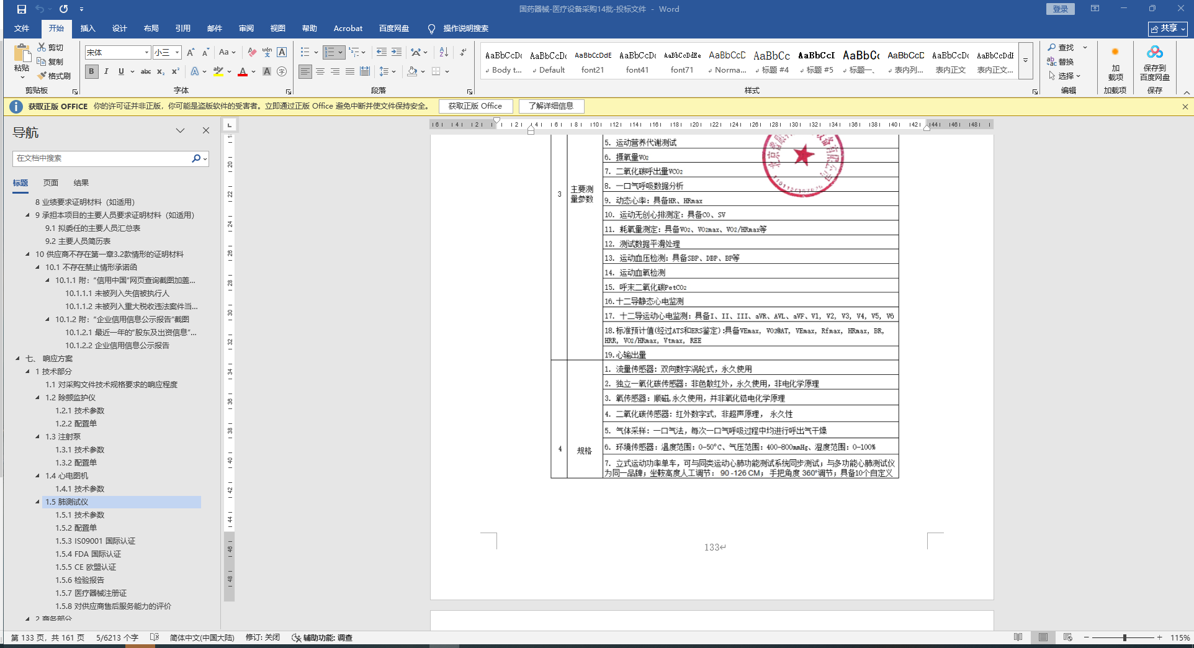
Task: Apply strikethrough to the text
Action: (x=146, y=71)
